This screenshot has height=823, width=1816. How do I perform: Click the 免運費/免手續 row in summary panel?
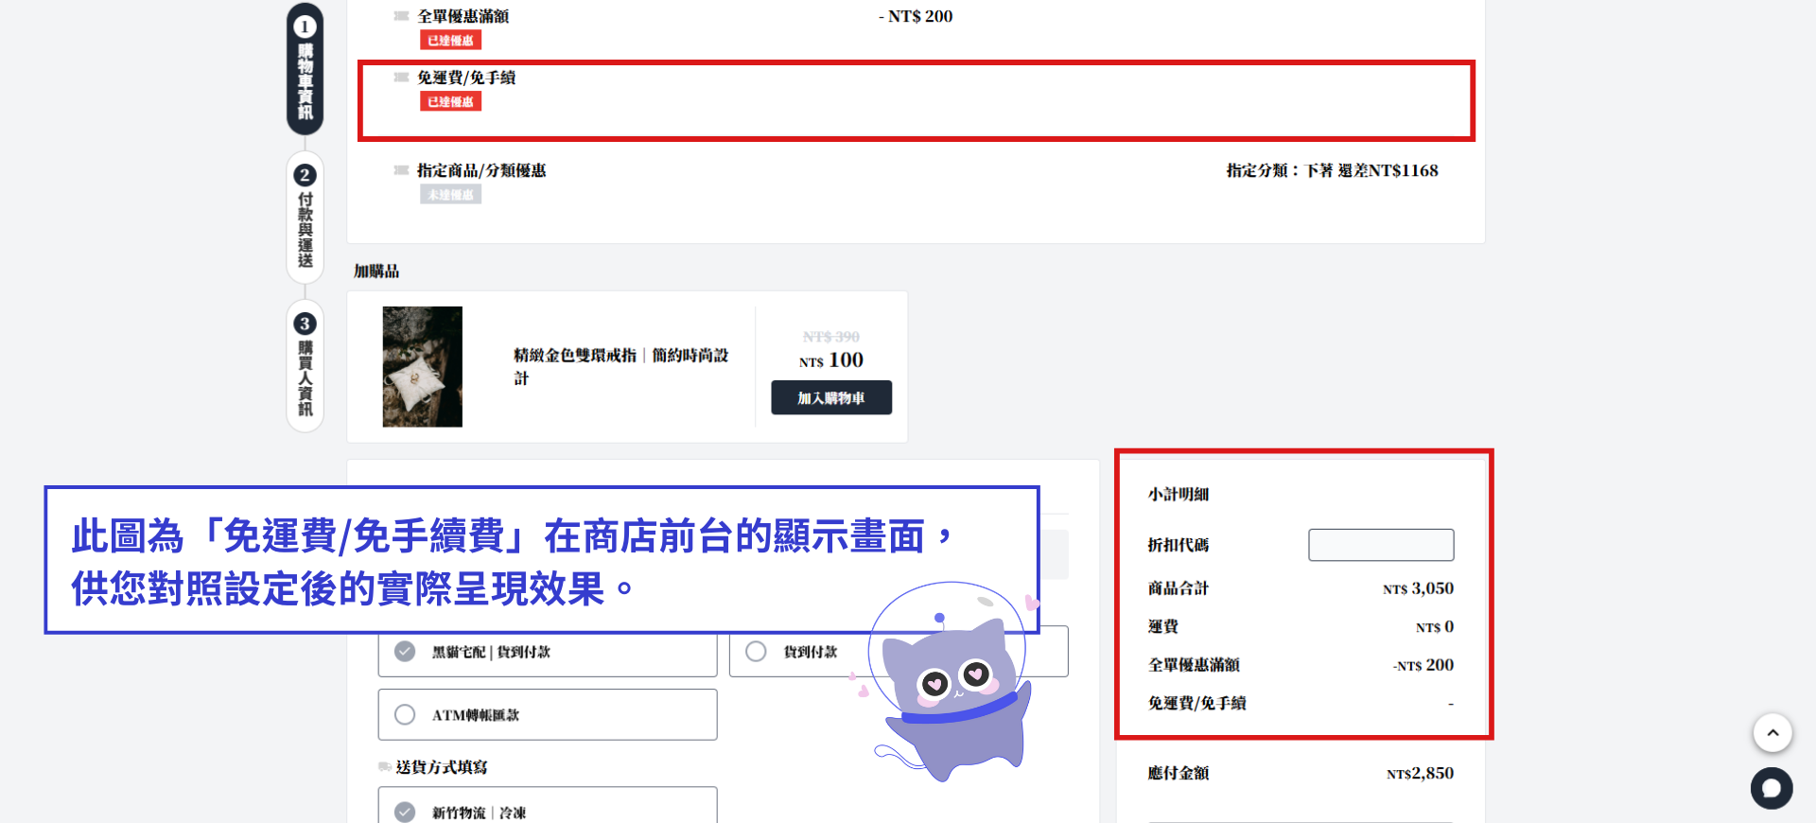(x=1301, y=703)
